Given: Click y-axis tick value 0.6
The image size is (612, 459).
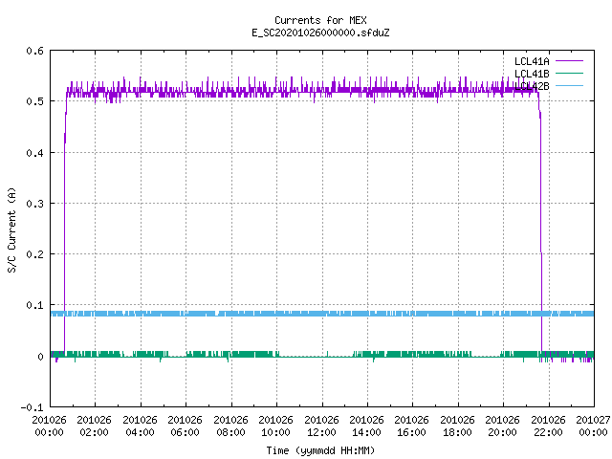Looking at the screenshot, I should pyautogui.click(x=35, y=51).
